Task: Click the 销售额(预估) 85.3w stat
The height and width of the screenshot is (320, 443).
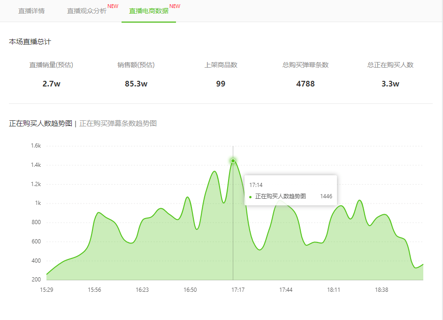Action: click(136, 74)
